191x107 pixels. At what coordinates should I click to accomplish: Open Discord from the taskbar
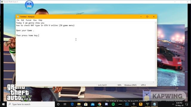(x=106, y=104)
